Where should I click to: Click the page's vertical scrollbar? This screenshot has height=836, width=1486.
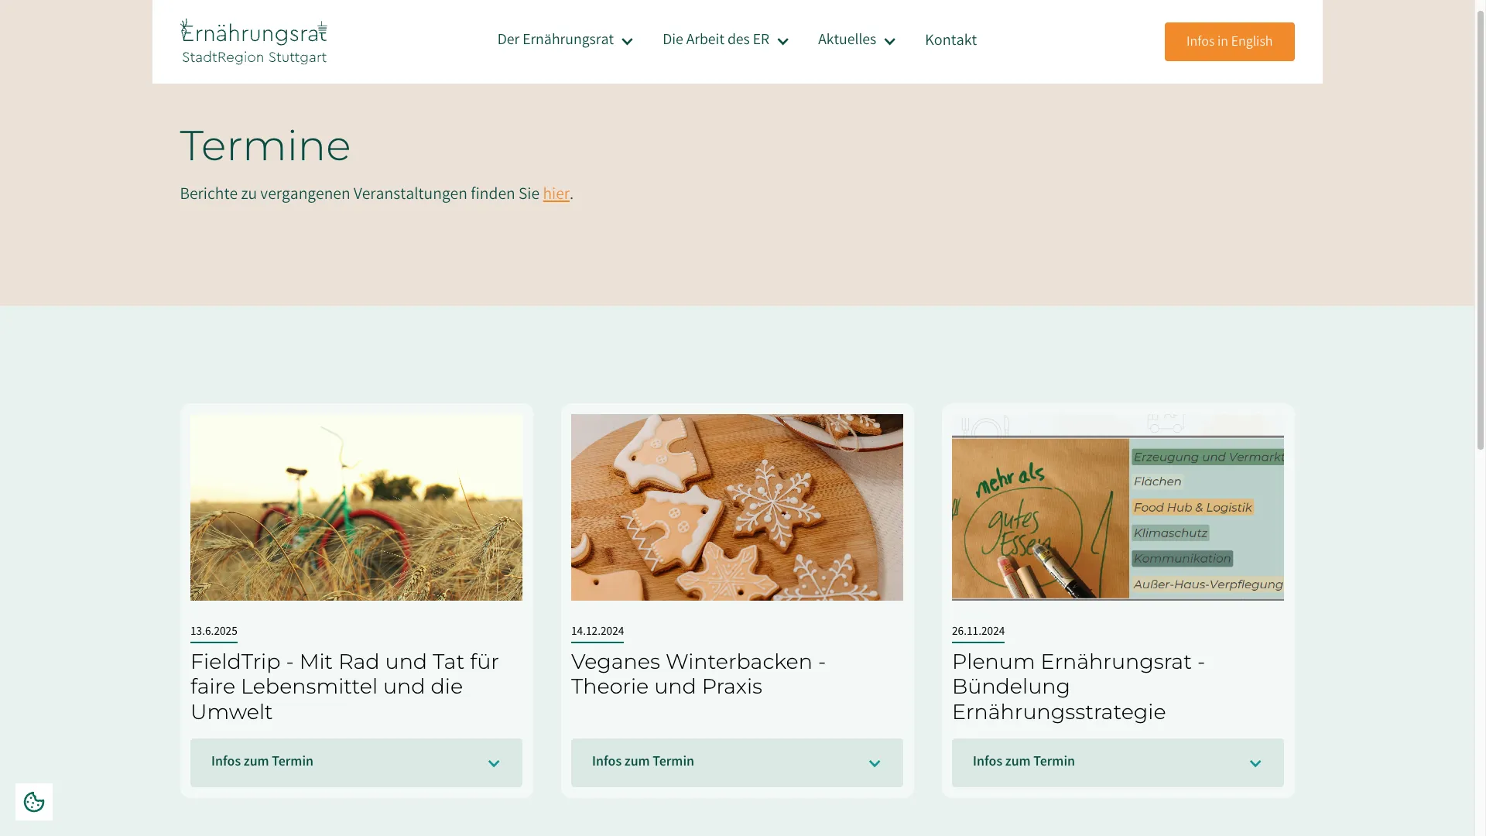(x=1481, y=418)
